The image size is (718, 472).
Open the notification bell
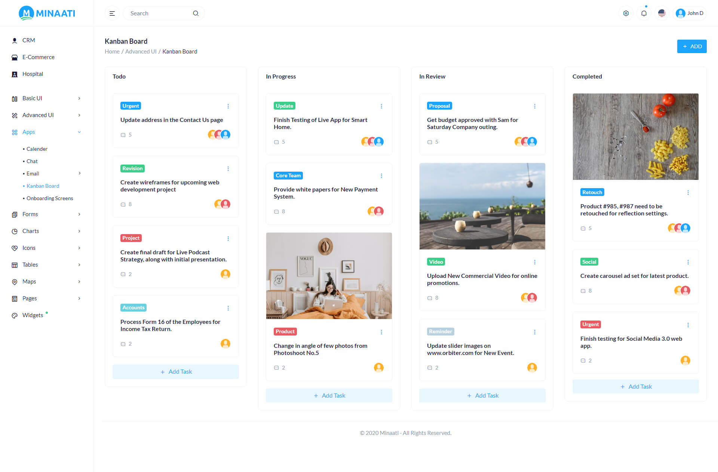pos(644,13)
